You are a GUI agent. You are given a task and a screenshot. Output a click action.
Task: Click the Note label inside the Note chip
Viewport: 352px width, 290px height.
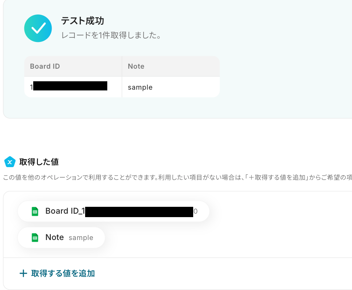pos(55,237)
